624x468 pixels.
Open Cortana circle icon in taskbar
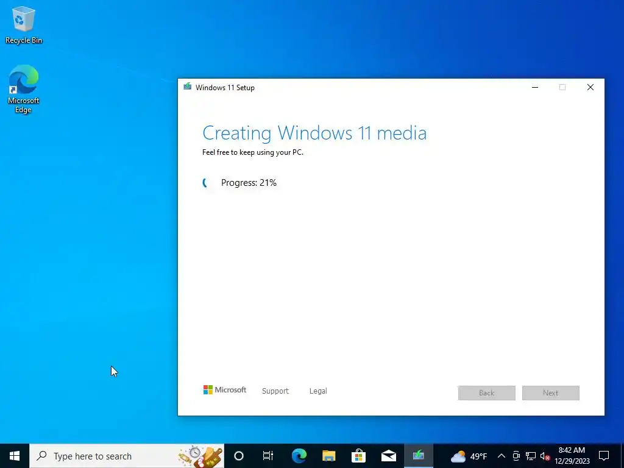tap(239, 456)
